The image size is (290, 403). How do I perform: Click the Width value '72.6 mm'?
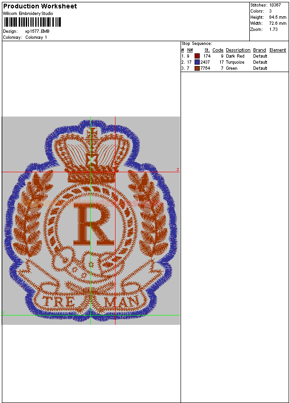point(278,23)
